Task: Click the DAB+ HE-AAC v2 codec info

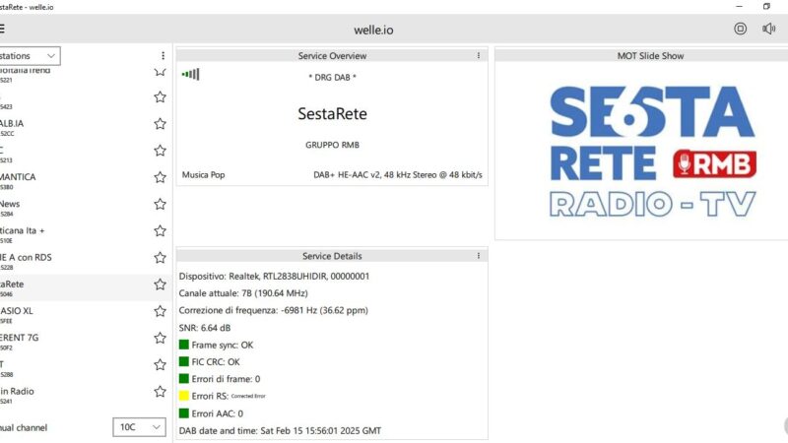Action: point(398,175)
